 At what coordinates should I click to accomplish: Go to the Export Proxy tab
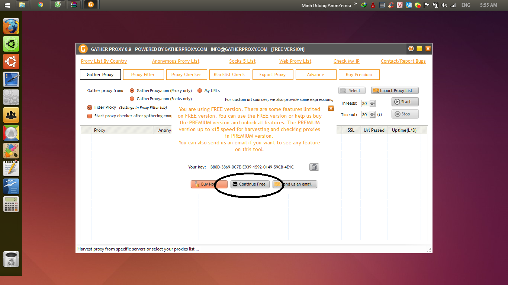(x=273, y=75)
